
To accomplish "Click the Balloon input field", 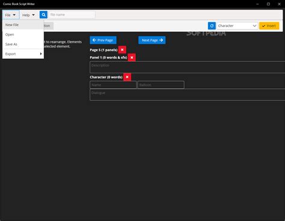I will coord(161,85).
